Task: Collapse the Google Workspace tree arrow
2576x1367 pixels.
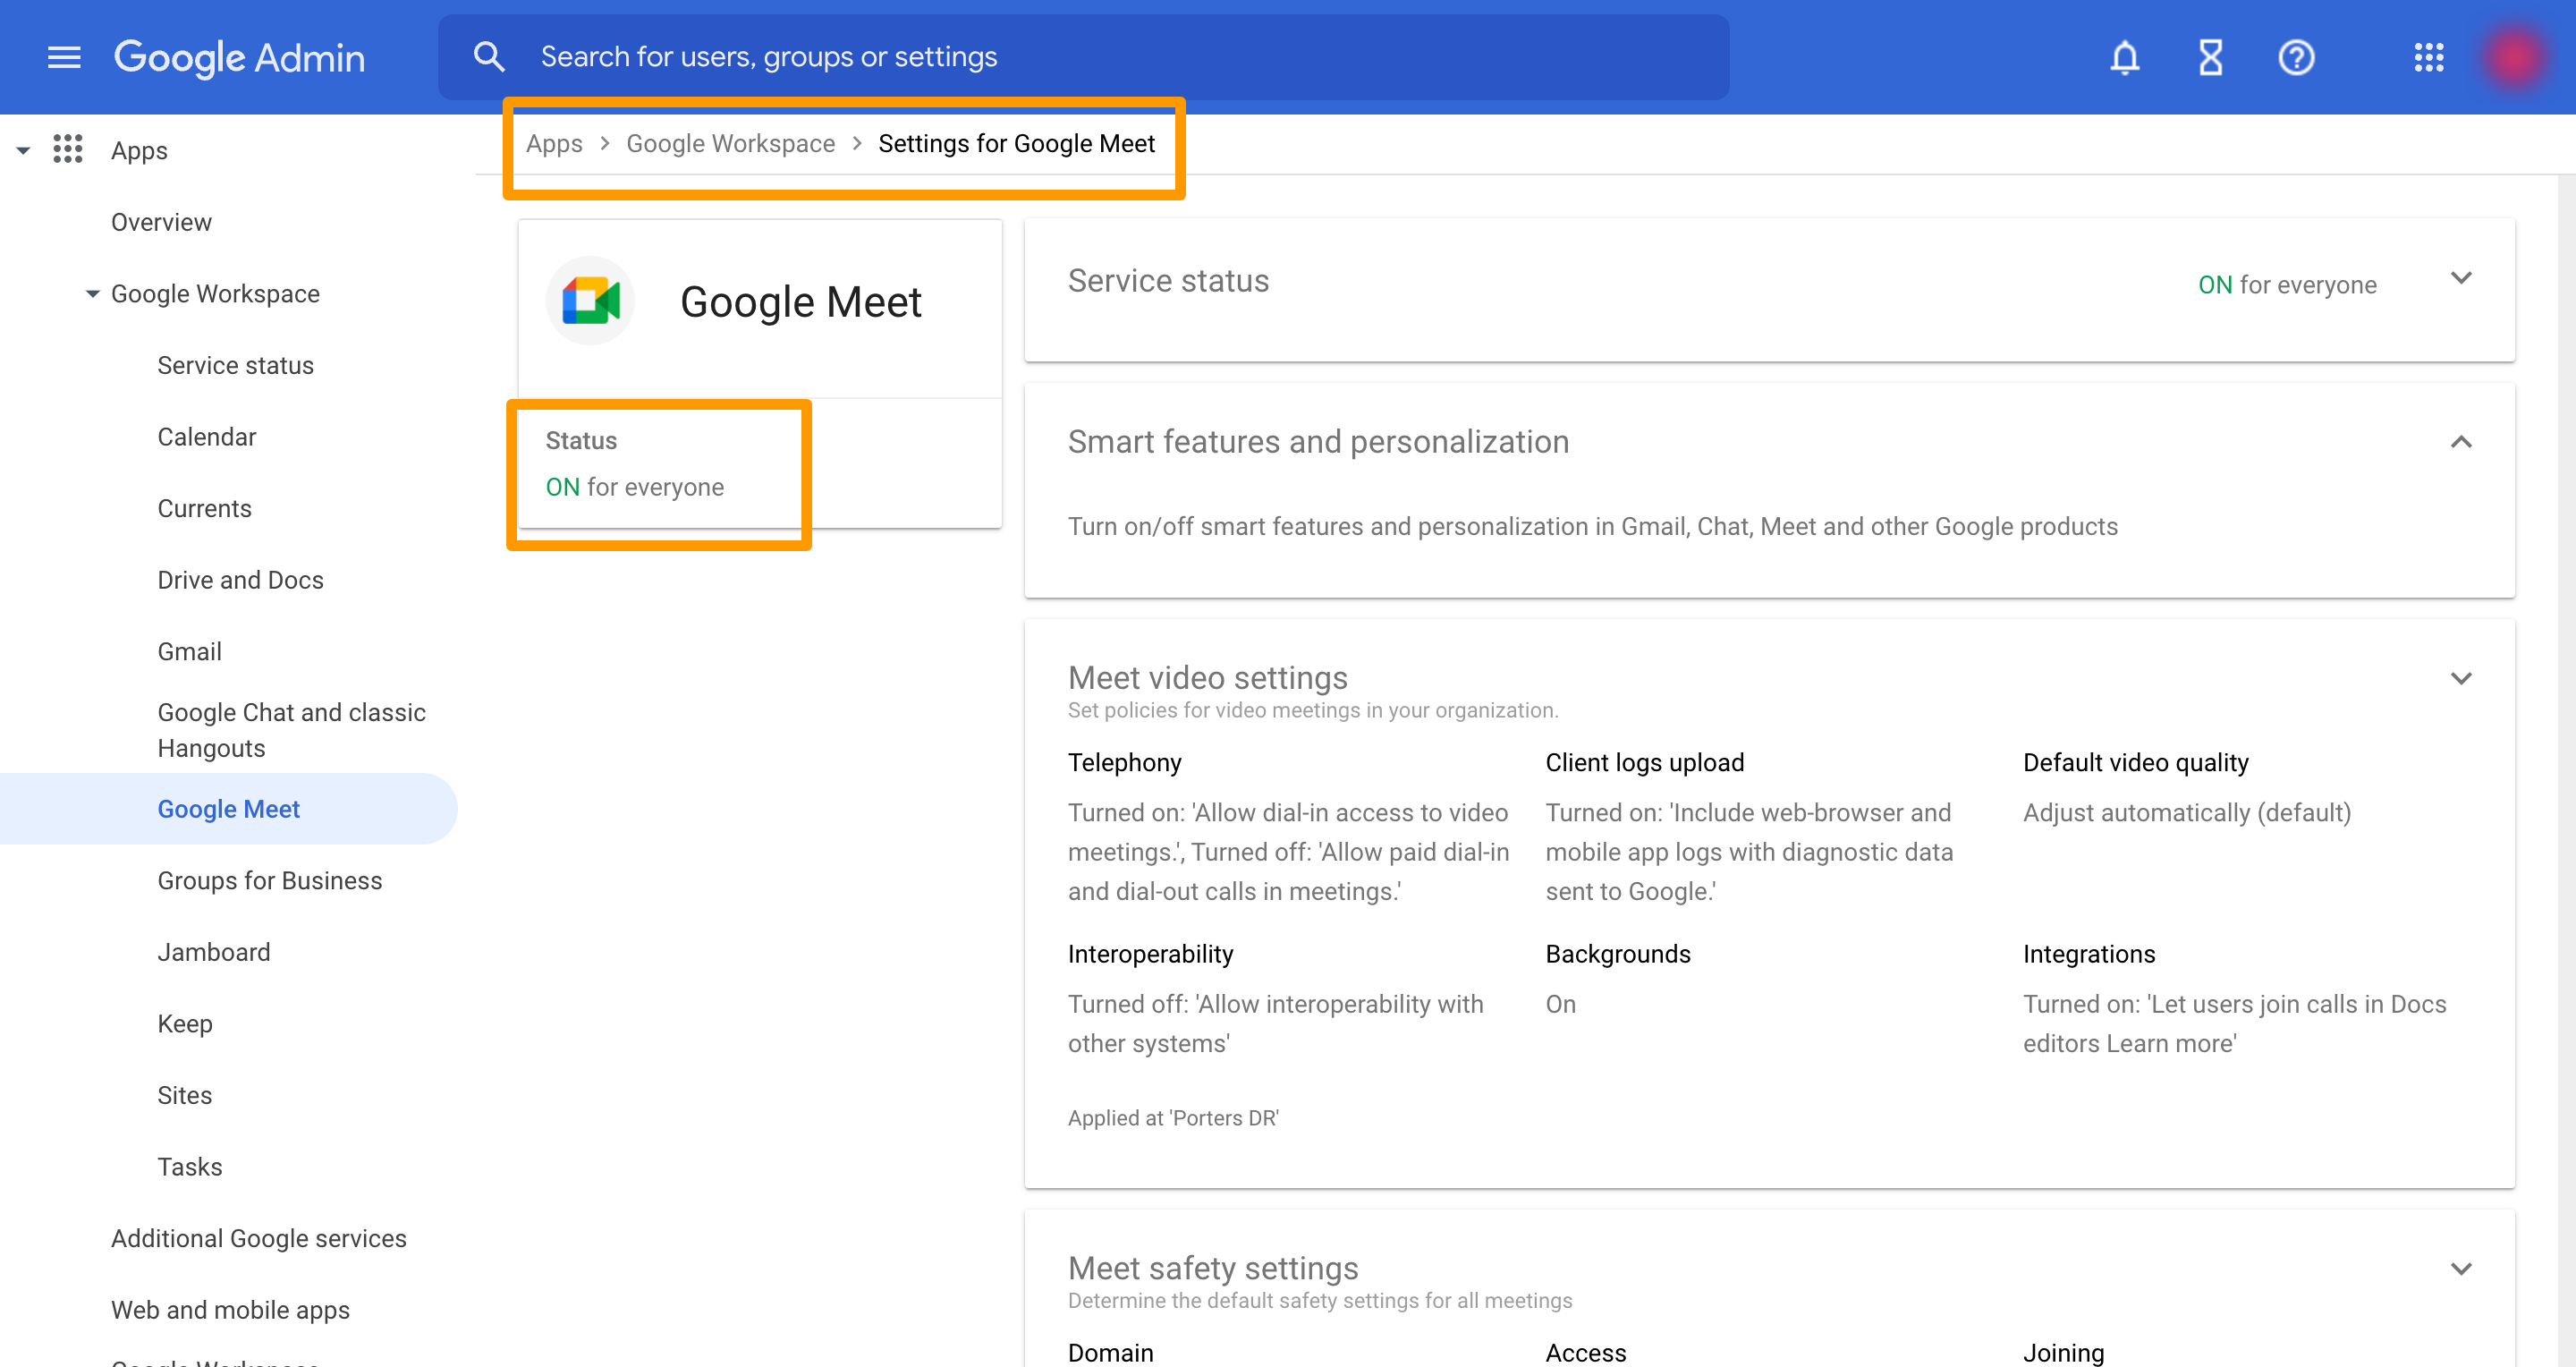Action: click(93, 294)
